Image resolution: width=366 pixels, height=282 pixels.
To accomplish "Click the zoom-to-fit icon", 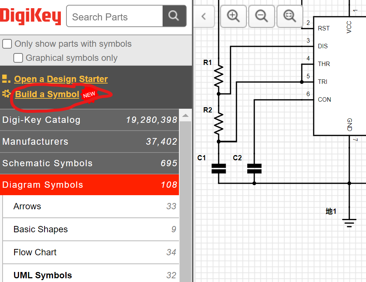I will click(290, 16).
